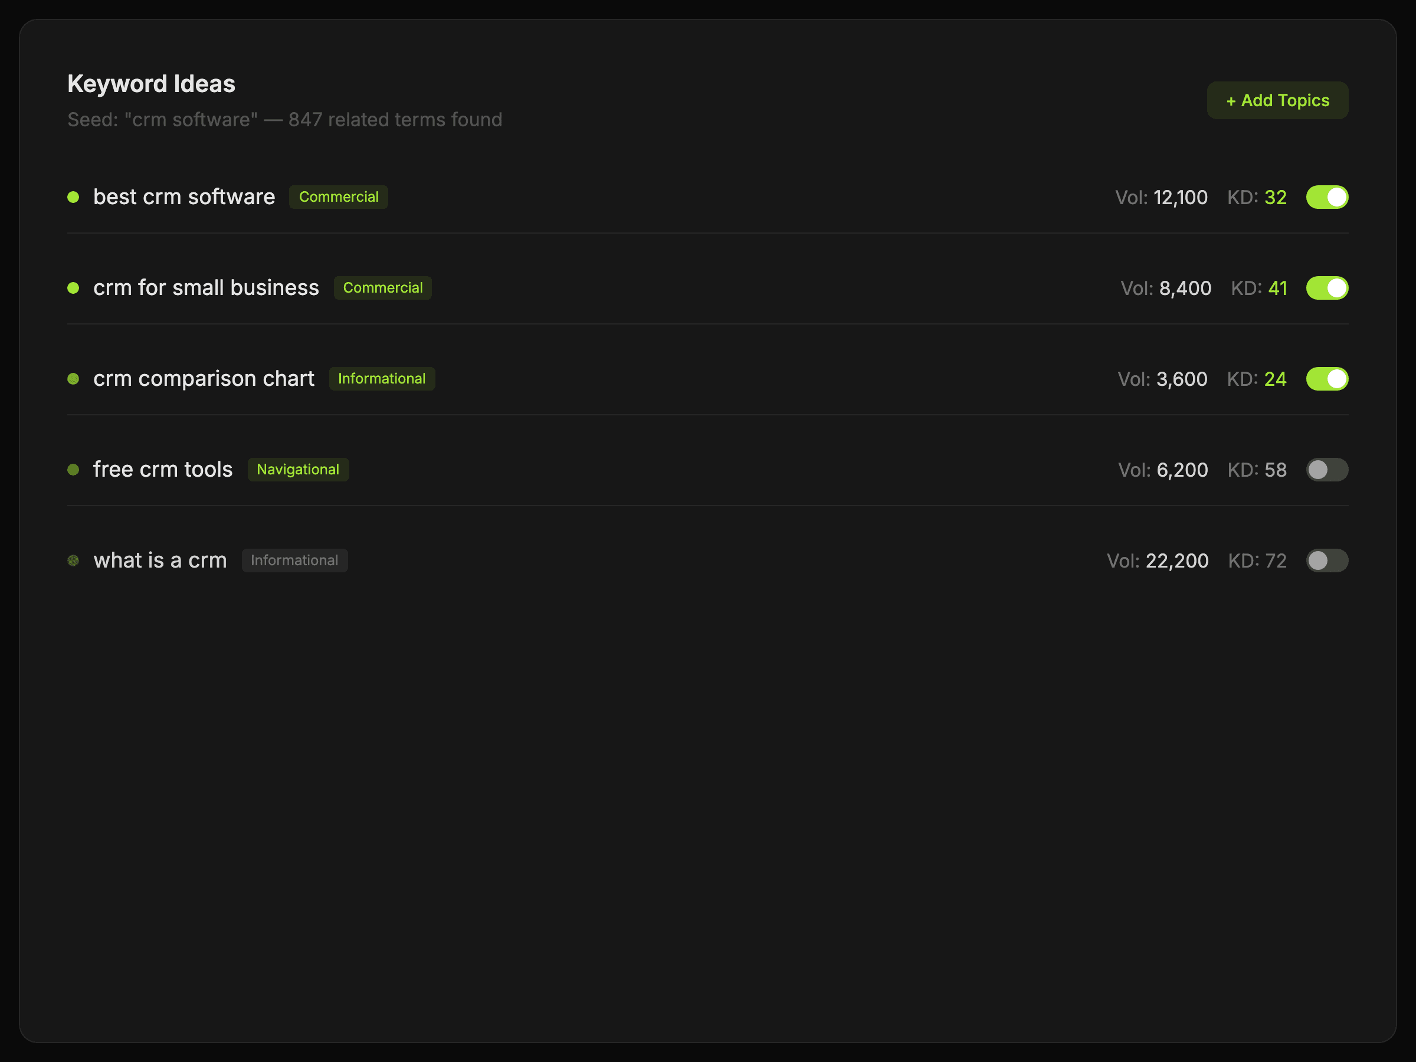Enable the free crm tools toggle
The height and width of the screenshot is (1062, 1416).
tap(1326, 470)
